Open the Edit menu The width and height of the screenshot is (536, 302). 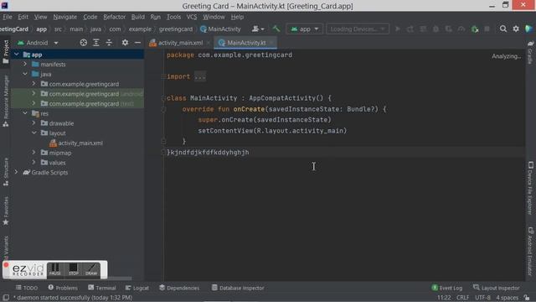tap(23, 17)
